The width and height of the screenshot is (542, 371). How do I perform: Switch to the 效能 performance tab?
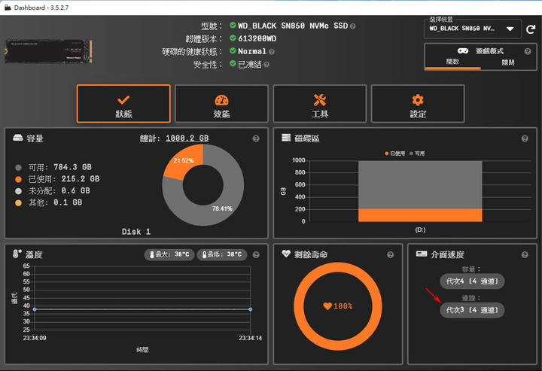coord(221,104)
